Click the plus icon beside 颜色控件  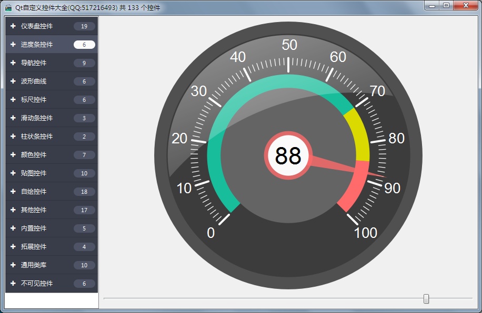13,155
